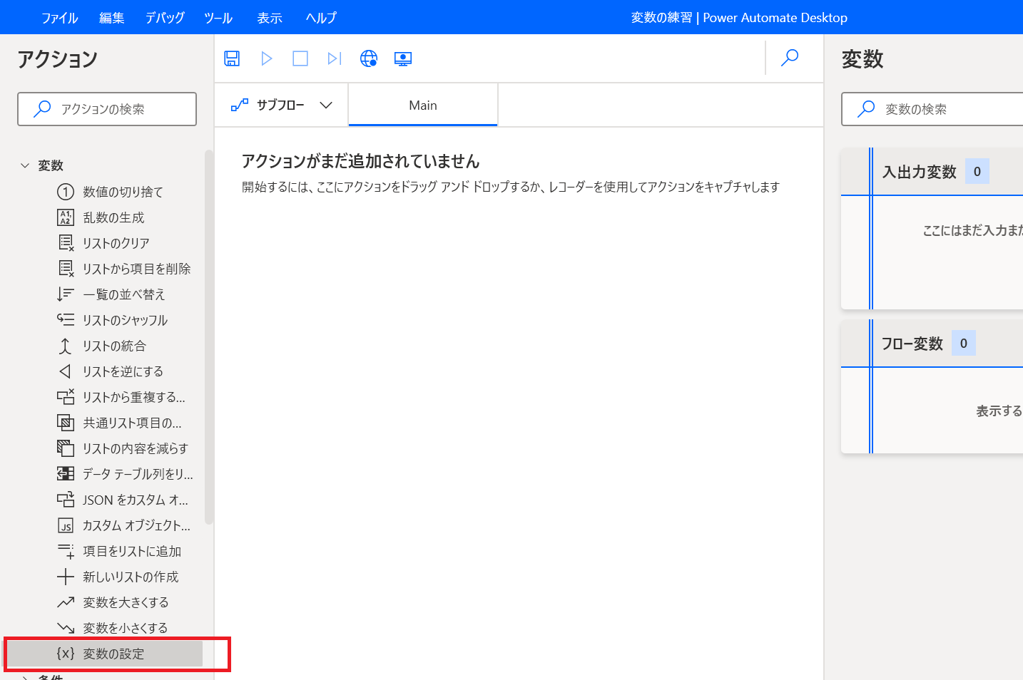The image size is (1023, 680).
Task: Open the サブフロー dropdown
Action: 281,105
